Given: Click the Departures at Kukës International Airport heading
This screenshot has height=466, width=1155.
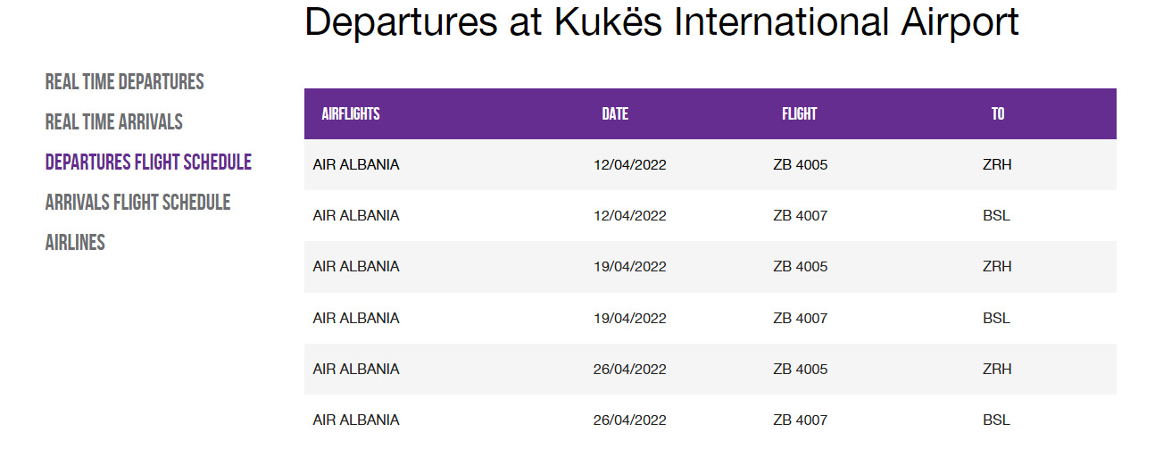Looking at the screenshot, I should pos(661,21).
